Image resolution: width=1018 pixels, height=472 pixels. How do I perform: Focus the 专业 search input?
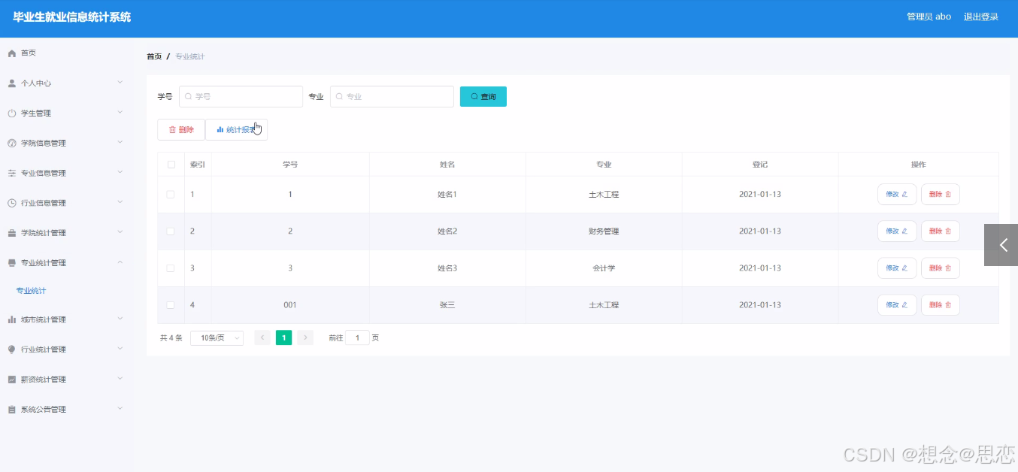tap(392, 97)
